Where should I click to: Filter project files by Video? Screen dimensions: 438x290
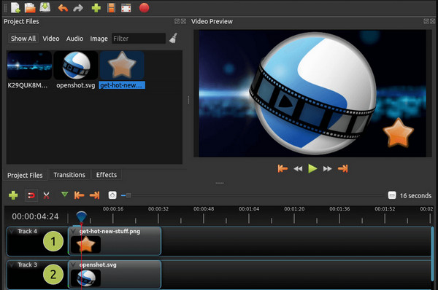click(51, 39)
